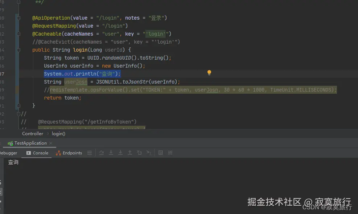Click the TestApplication Spring run icon
The image size is (358, 214).
(10, 144)
